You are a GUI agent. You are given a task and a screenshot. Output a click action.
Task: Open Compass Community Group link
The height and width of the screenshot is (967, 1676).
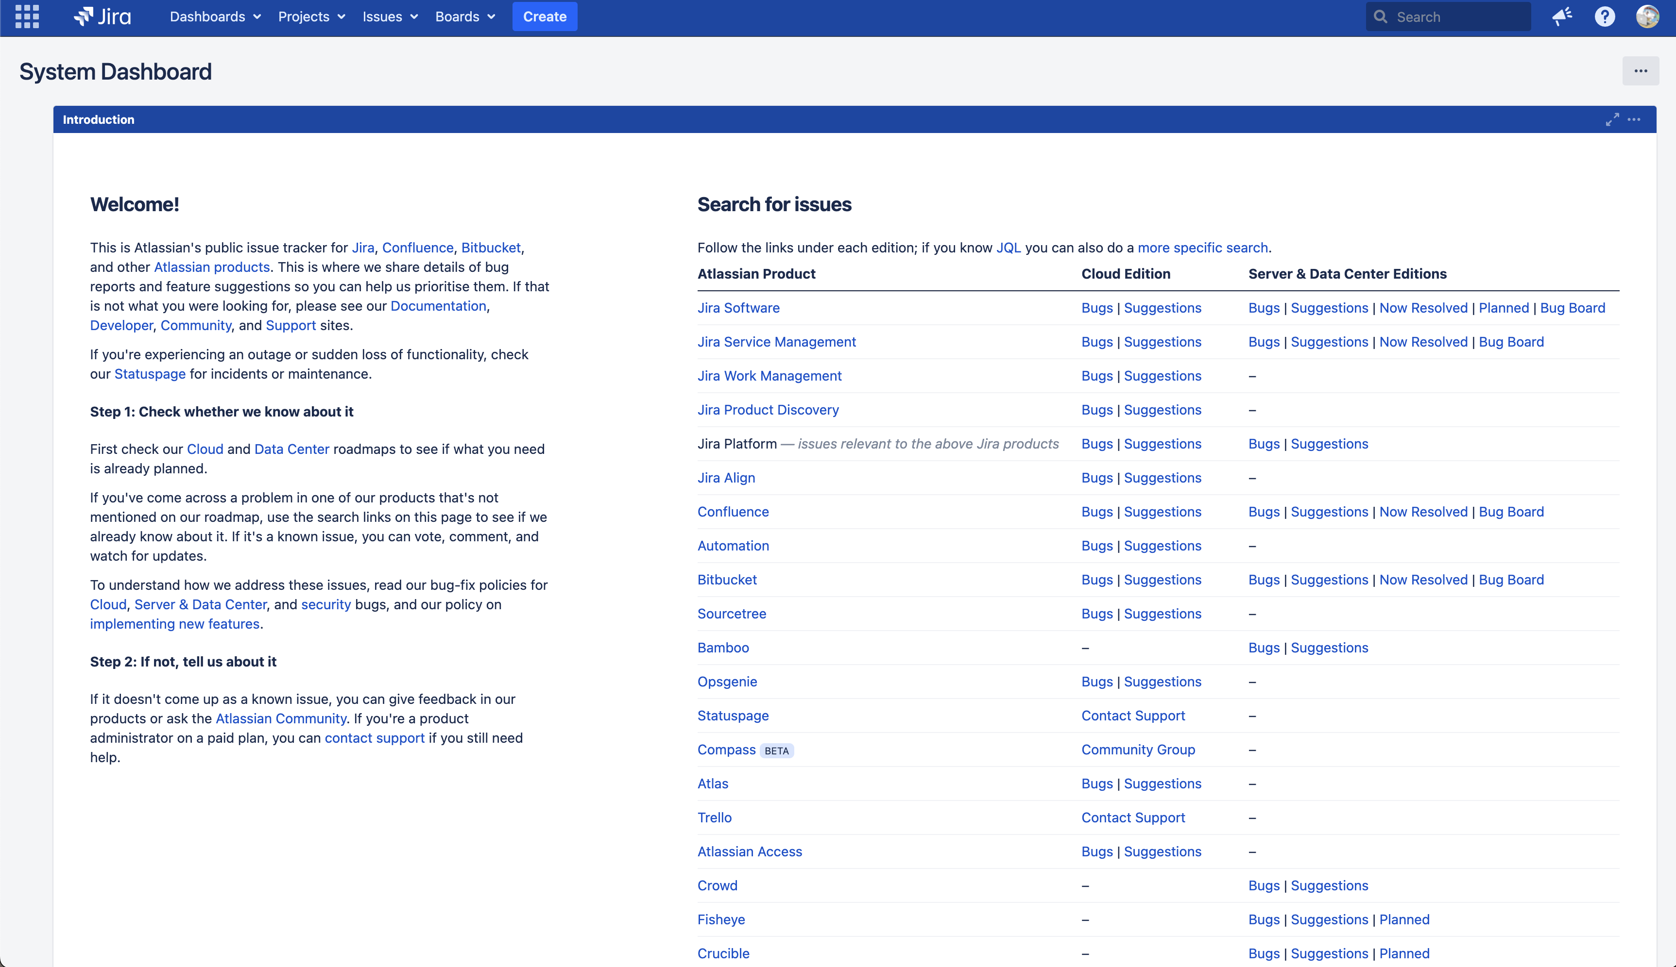point(1138,750)
